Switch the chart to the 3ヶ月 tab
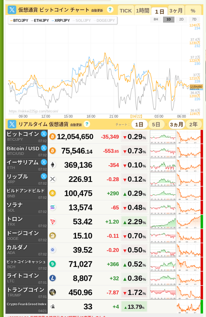Screen dimensions: 206x317 [x=176, y=11]
